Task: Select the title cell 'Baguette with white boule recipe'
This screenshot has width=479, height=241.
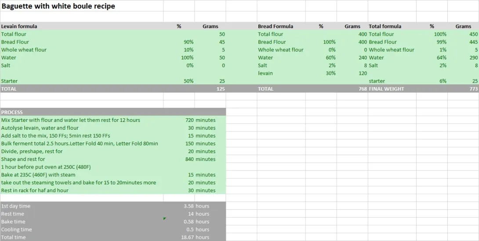Action: tap(58, 6)
